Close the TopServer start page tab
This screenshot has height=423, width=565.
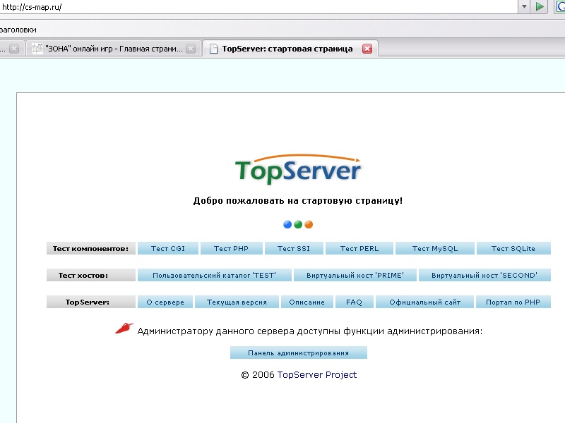pyautogui.click(x=367, y=49)
